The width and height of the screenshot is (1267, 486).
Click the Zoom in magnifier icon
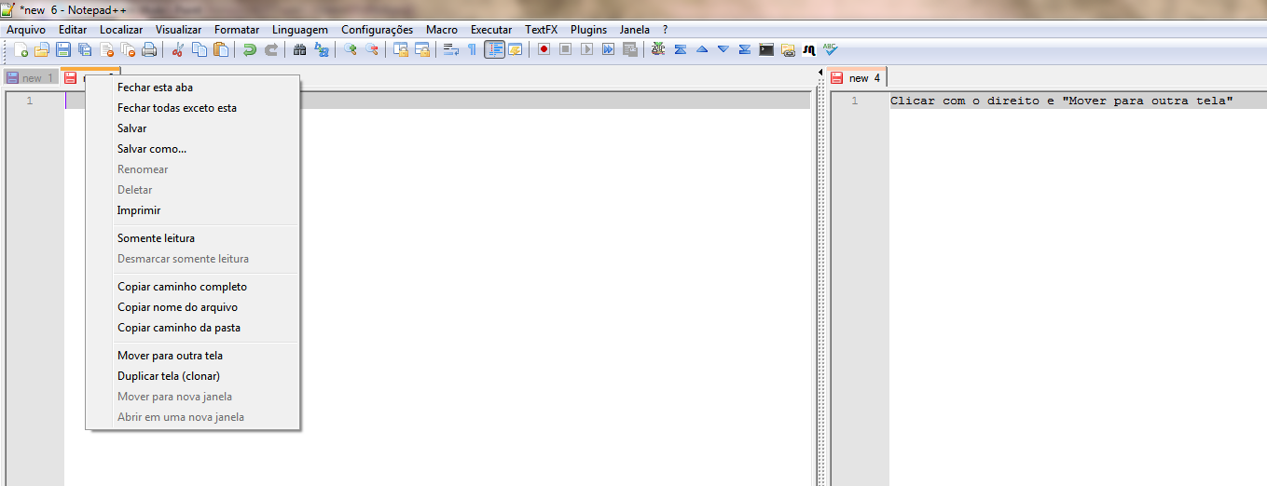351,49
